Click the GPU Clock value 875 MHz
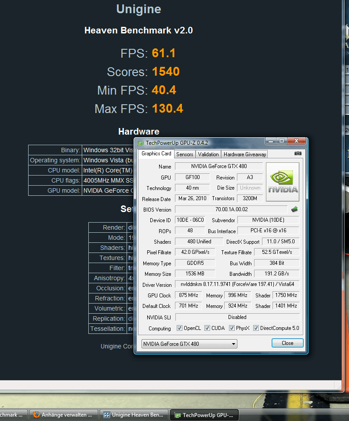Screen dimensions: 349x421 point(188,295)
